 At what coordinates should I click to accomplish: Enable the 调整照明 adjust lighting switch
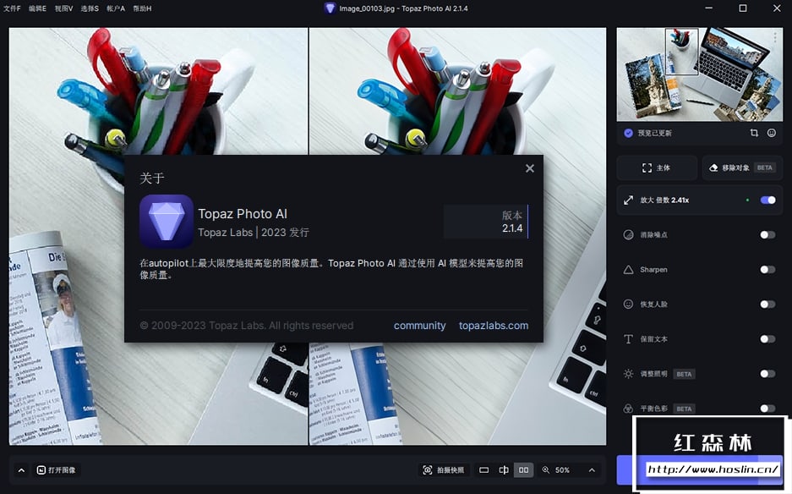click(767, 374)
